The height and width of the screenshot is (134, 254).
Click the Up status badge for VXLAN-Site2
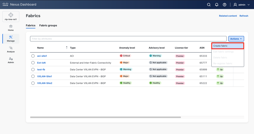(220, 83)
